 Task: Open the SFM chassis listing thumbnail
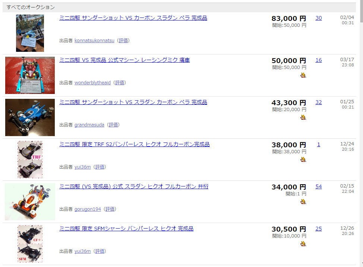[30, 244]
